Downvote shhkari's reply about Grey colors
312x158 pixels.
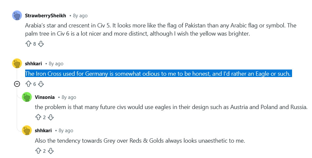pos(51,151)
